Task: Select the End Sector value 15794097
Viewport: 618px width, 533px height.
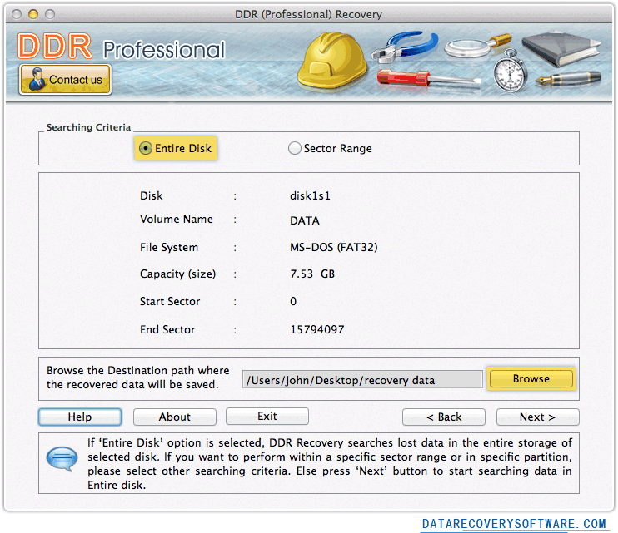Action: [x=317, y=329]
